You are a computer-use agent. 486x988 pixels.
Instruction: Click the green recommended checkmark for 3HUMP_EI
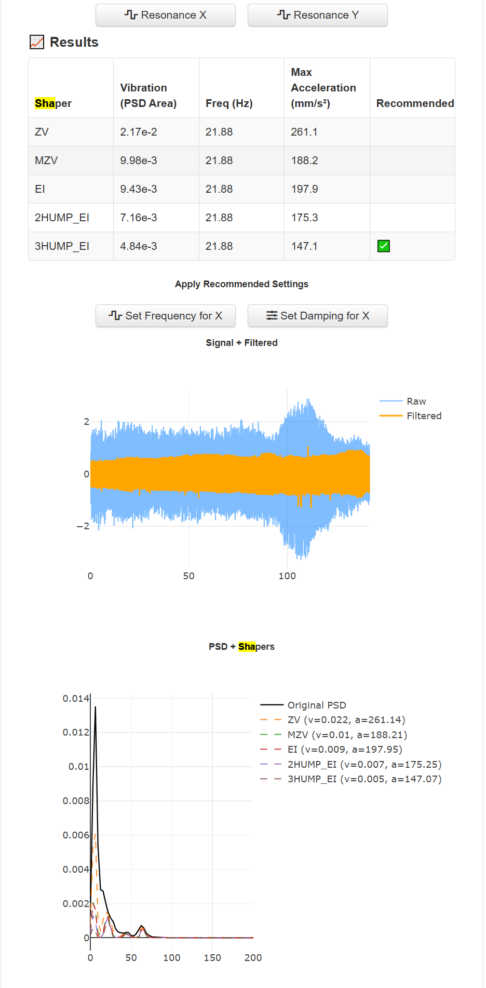[x=384, y=246]
